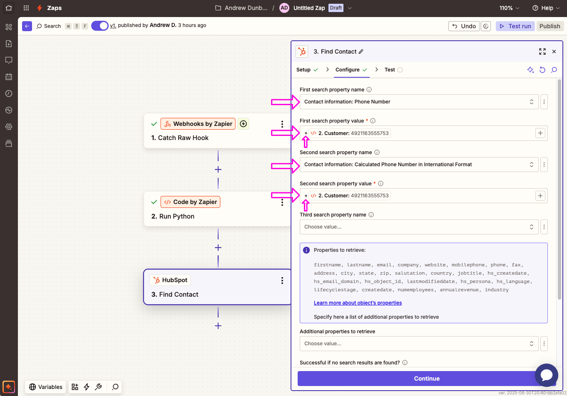
Task: Open the Help dropdown menu
Action: coord(546,8)
